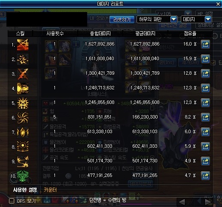Open the 허무의 퍼만 dropdown
The width and height of the screenshot is (222, 207).
(x=157, y=19)
